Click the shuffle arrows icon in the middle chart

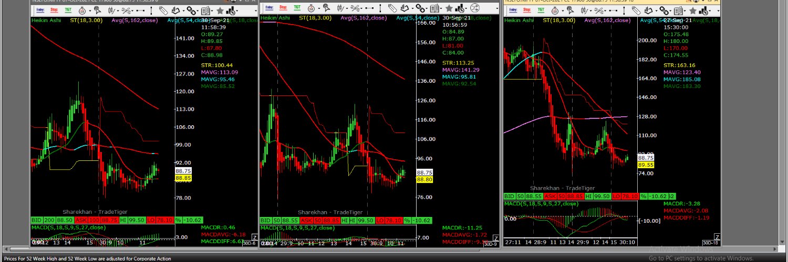tap(475, 8)
